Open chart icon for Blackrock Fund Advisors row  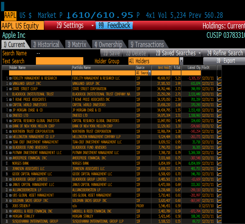(219, 147)
